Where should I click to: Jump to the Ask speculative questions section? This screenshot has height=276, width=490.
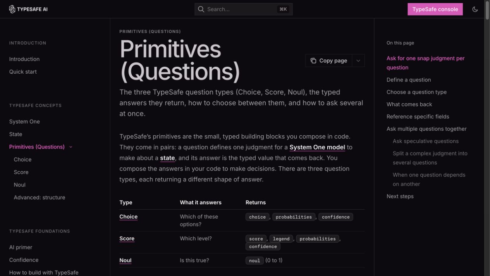[426, 141]
